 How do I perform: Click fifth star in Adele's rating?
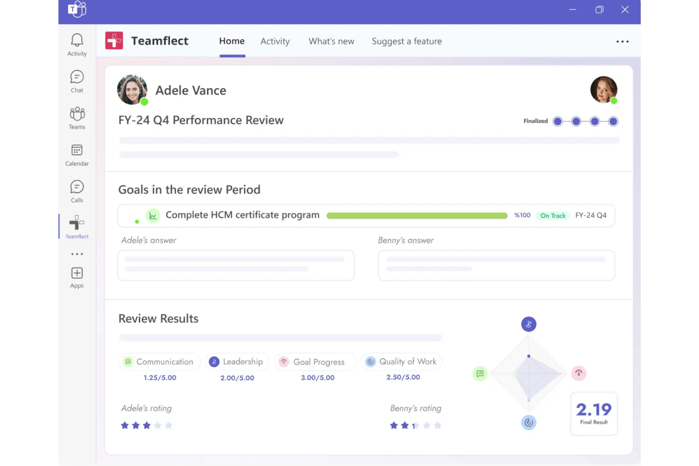tap(169, 425)
